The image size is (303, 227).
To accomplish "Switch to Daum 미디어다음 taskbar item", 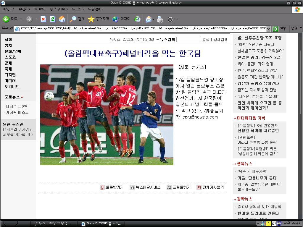I will point(101,223).
